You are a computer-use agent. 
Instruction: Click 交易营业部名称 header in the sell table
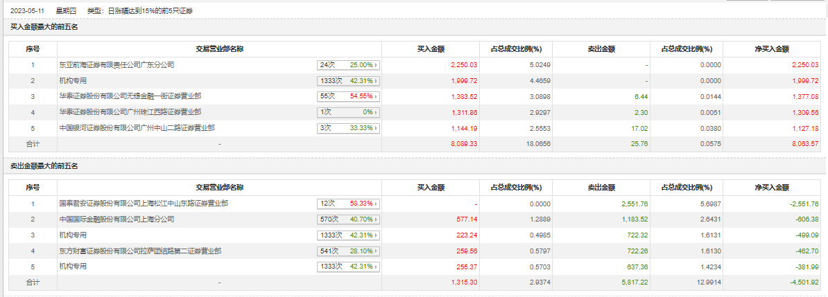point(219,188)
